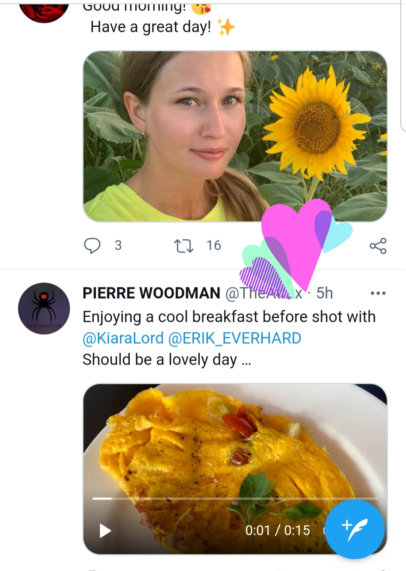
Task: Tap the reply bubble icon on sunflower tweet
Action: [92, 246]
